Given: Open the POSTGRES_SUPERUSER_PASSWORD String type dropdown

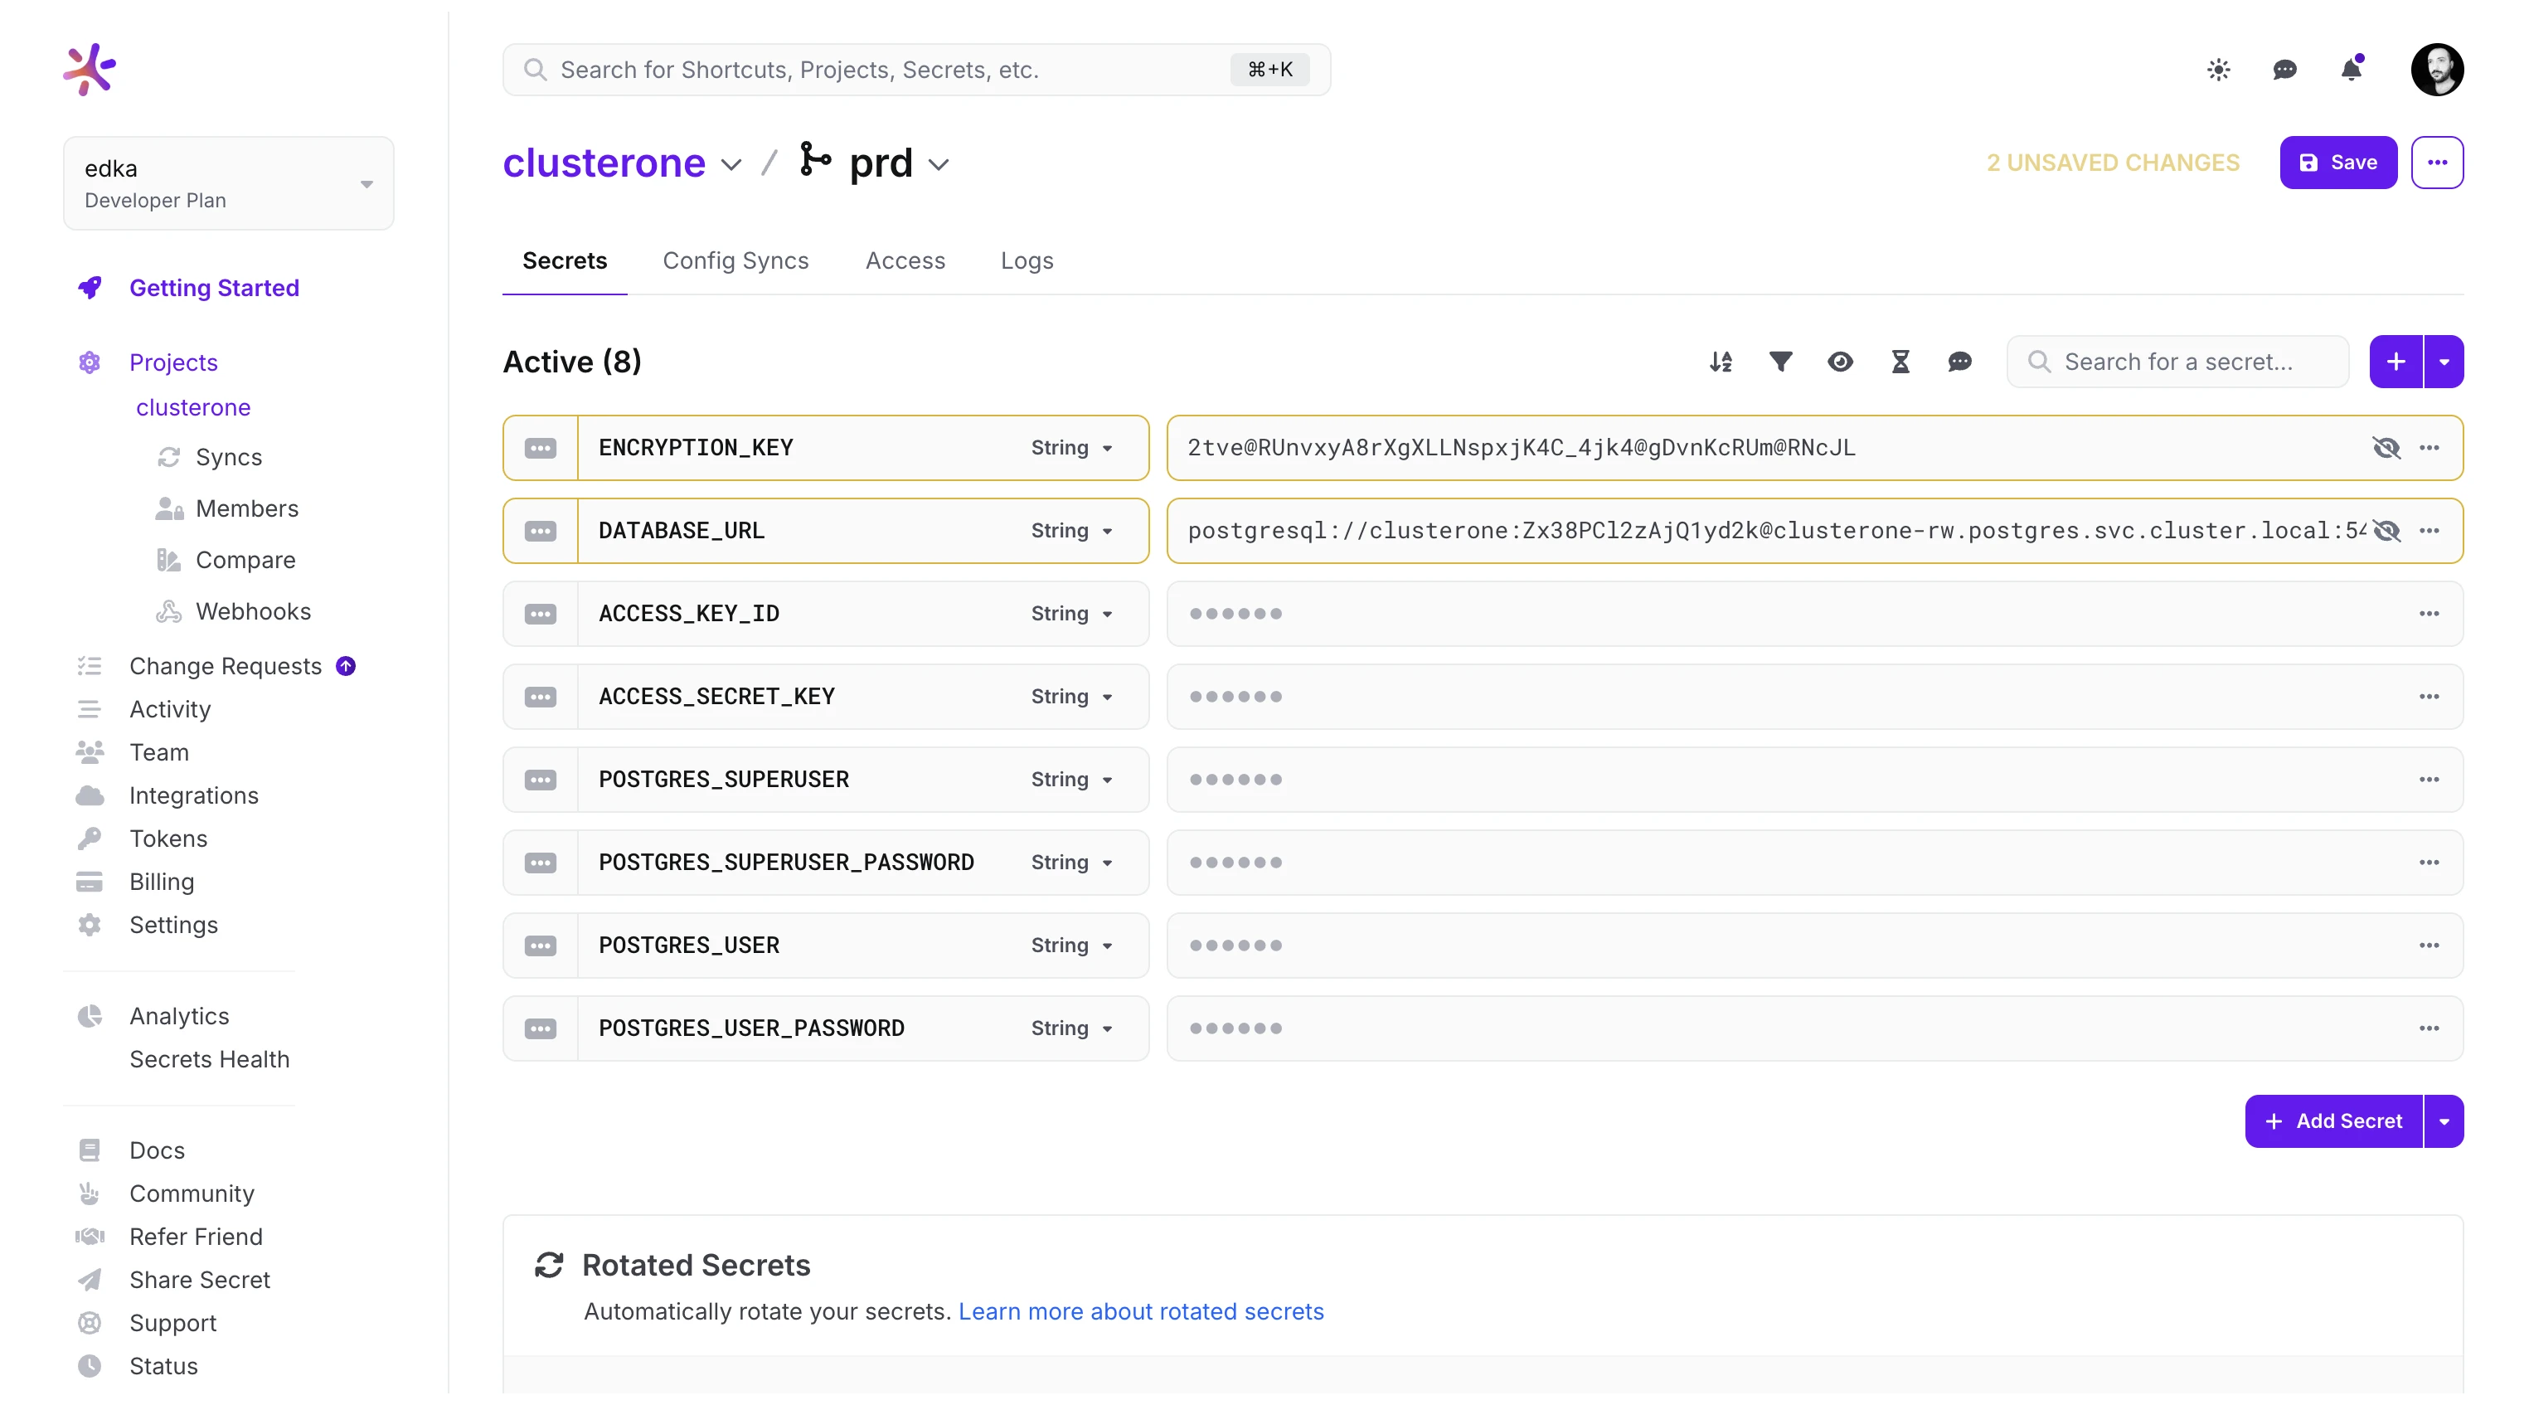Looking at the screenshot, I should click(1071, 862).
